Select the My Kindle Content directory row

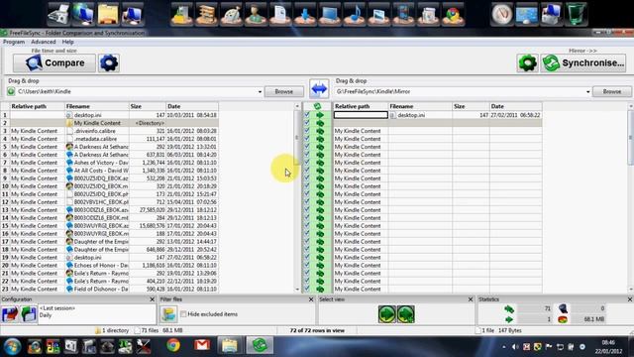click(110, 123)
